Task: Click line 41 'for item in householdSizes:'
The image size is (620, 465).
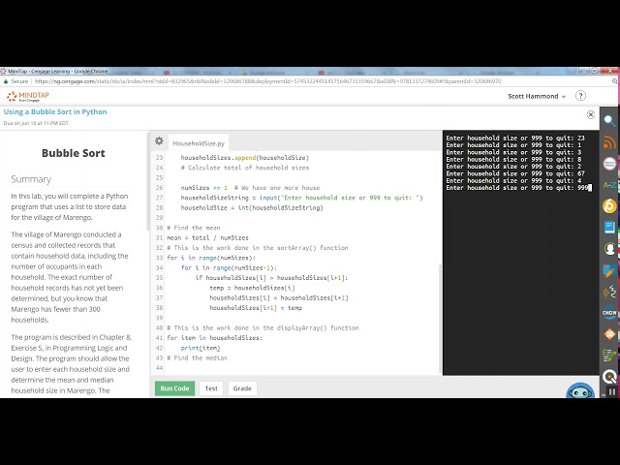Action: [x=214, y=338]
